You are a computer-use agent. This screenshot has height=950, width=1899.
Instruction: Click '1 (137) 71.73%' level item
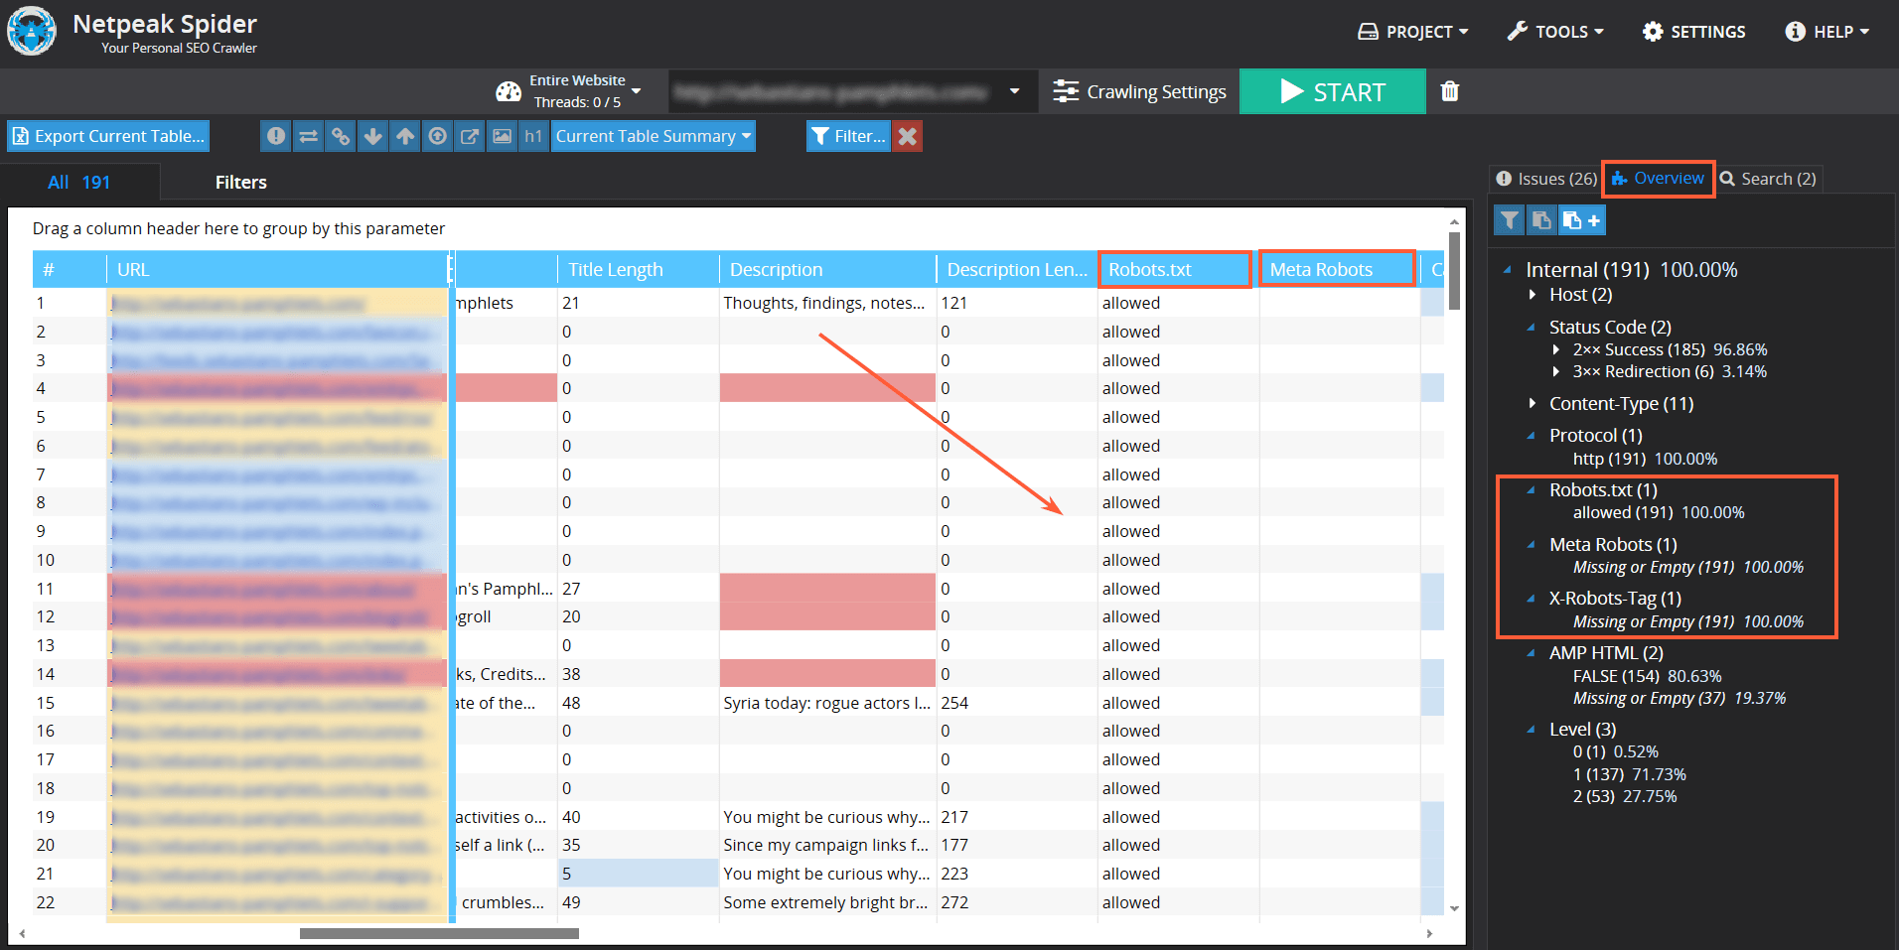pos(1629,774)
